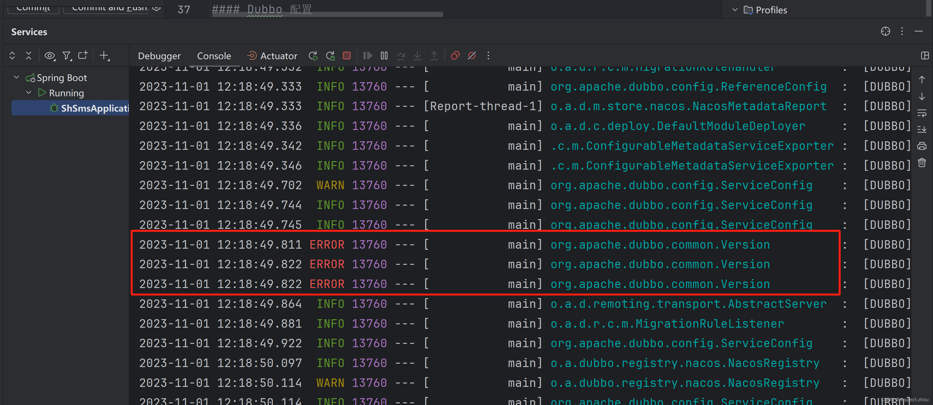Image resolution: width=933 pixels, height=405 pixels.
Task: Pause the program execution
Action: pyautogui.click(x=384, y=56)
